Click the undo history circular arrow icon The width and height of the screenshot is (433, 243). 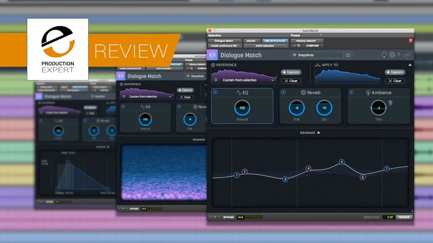point(384,55)
